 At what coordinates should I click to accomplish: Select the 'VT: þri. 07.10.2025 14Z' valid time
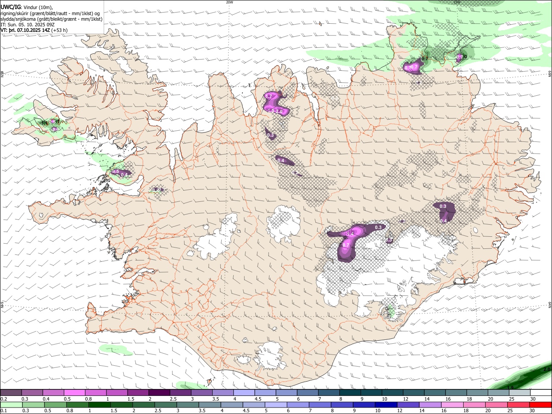pos(25,30)
